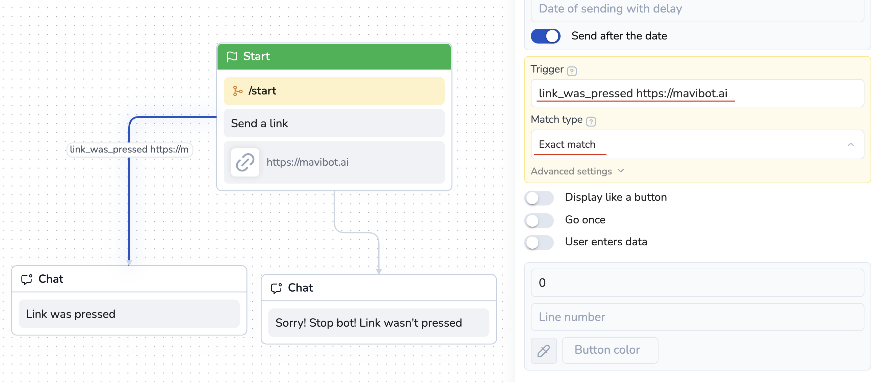
Task: Select the link_was_pressed connection label
Action: point(129,149)
